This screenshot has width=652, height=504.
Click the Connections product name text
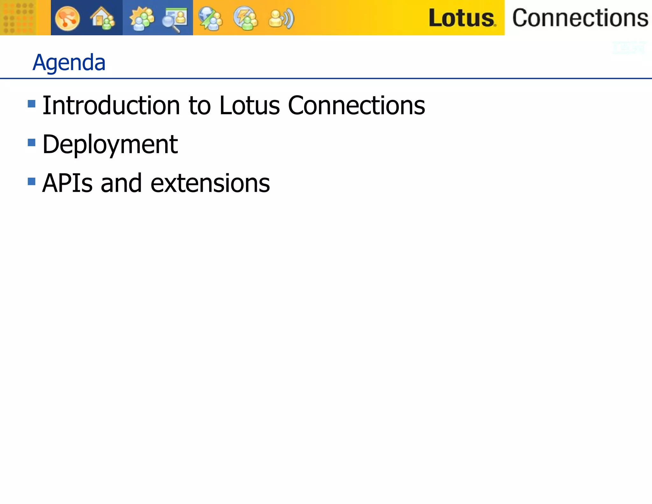click(580, 18)
